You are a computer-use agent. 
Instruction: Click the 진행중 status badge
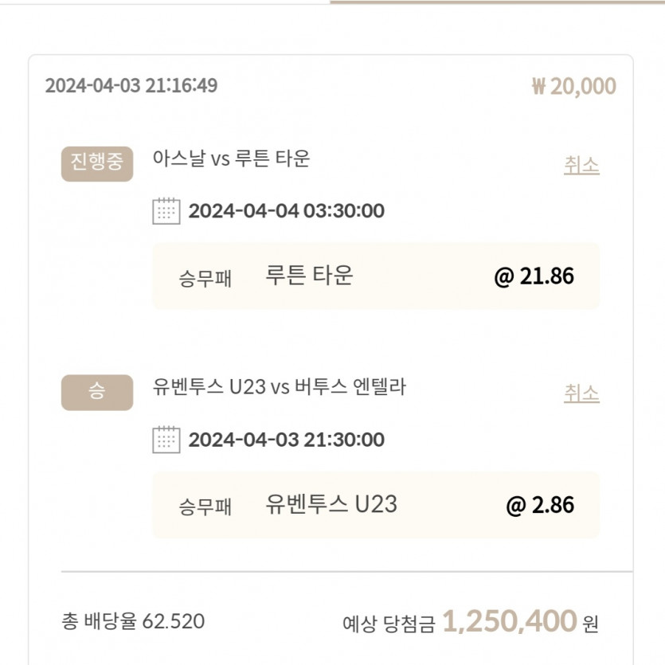tap(97, 164)
